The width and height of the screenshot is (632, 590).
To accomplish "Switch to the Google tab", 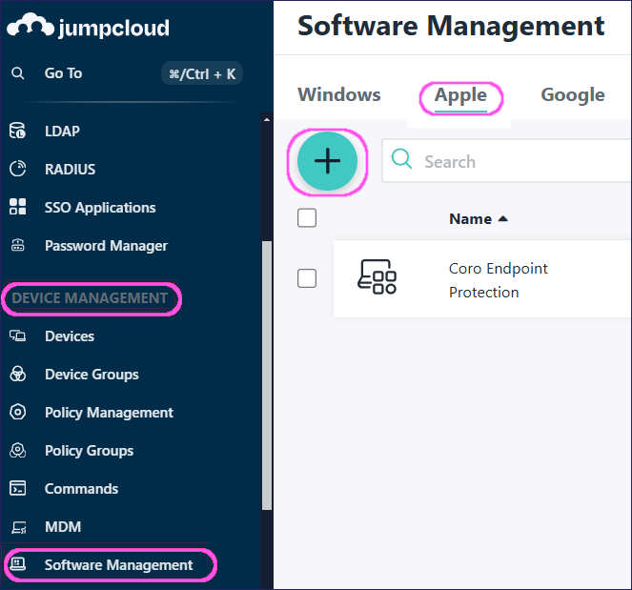I will pyautogui.click(x=572, y=94).
